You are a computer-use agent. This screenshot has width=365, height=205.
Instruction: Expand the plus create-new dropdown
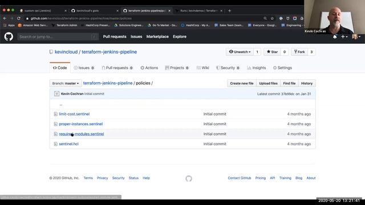344,36
